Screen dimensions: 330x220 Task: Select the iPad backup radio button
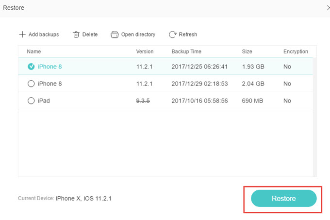(31, 101)
